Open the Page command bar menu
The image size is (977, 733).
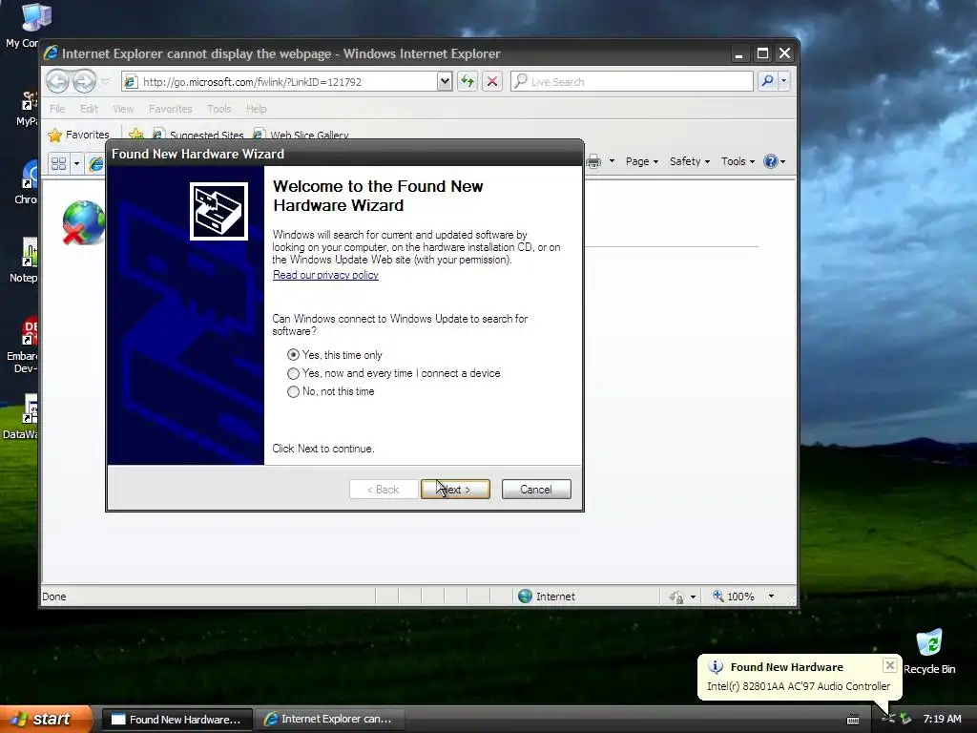[x=642, y=161]
